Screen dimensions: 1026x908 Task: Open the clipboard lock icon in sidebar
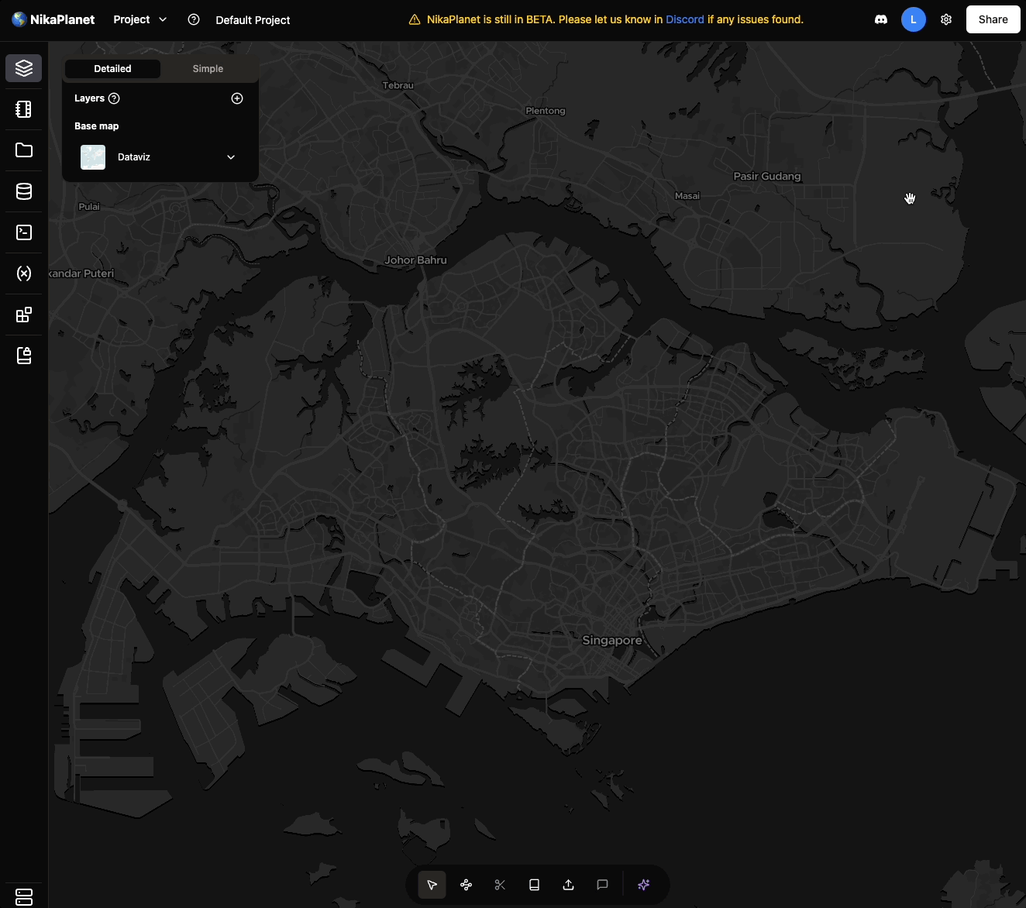pyautogui.click(x=24, y=356)
